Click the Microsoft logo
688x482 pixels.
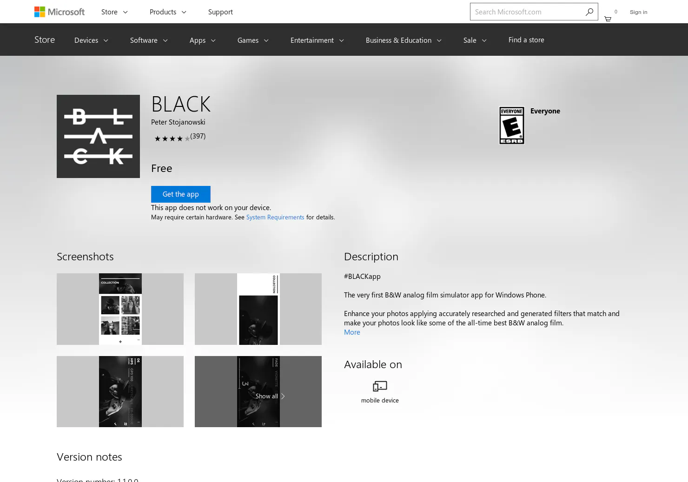pos(60,12)
